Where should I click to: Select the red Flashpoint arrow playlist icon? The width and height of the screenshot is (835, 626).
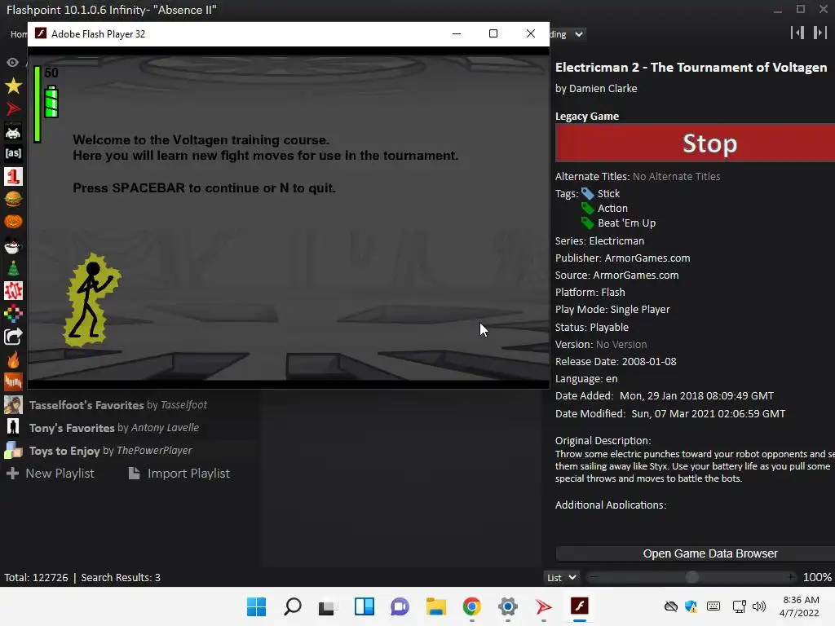coord(13,108)
